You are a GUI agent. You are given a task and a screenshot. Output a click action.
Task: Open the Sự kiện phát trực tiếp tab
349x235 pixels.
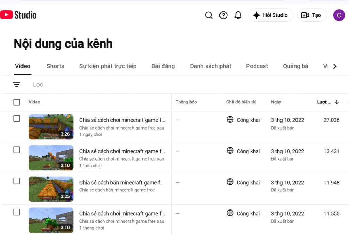(x=108, y=66)
